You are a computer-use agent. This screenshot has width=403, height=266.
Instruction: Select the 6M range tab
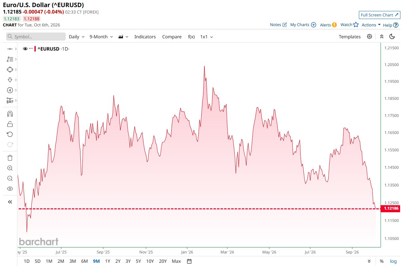click(84, 261)
